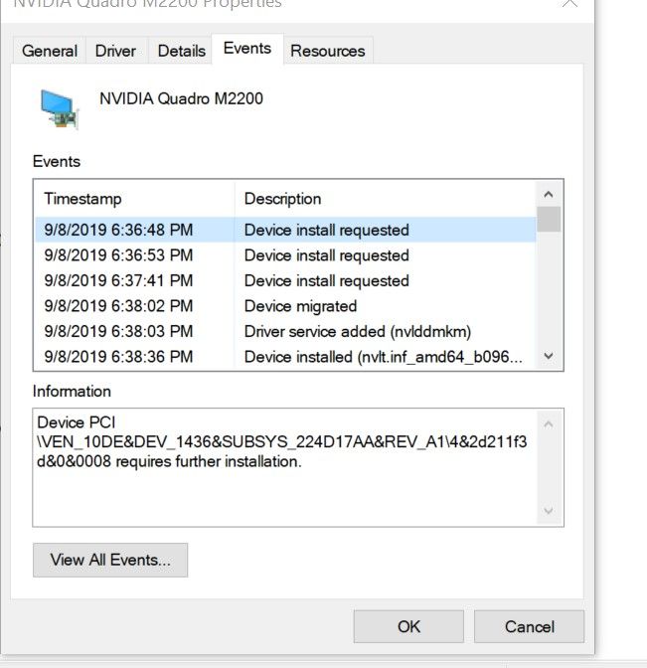Select the Device installed (nvlt.inf) event
This screenshot has height=668, width=647.
coord(285,357)
